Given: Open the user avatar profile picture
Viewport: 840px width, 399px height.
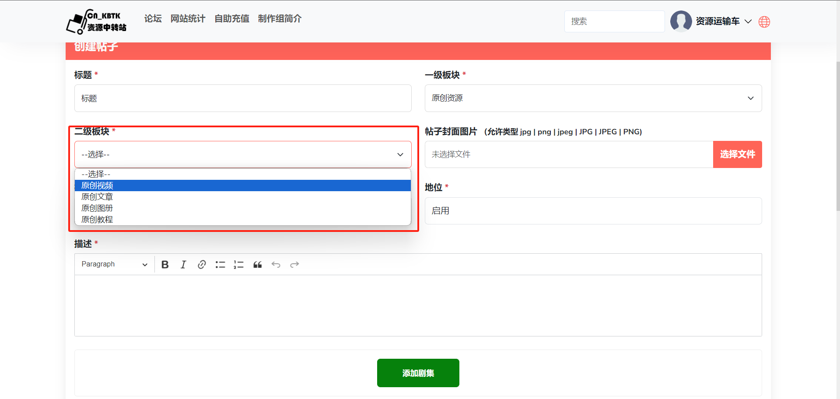Looking at the screenshot, I should pos(681,21).
